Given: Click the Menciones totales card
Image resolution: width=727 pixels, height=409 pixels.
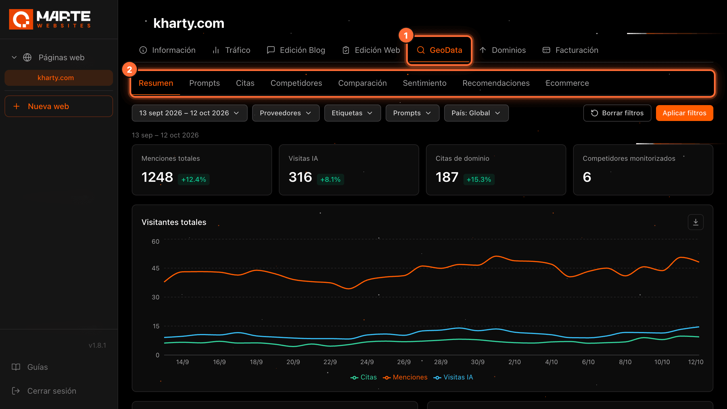Looking at the screenshot, I should tap(202, 170).
